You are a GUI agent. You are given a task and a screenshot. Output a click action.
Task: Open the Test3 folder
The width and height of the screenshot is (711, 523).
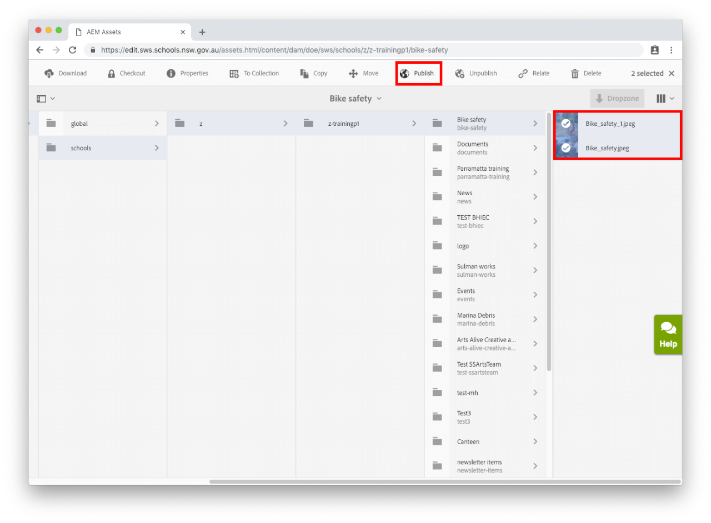485,417
